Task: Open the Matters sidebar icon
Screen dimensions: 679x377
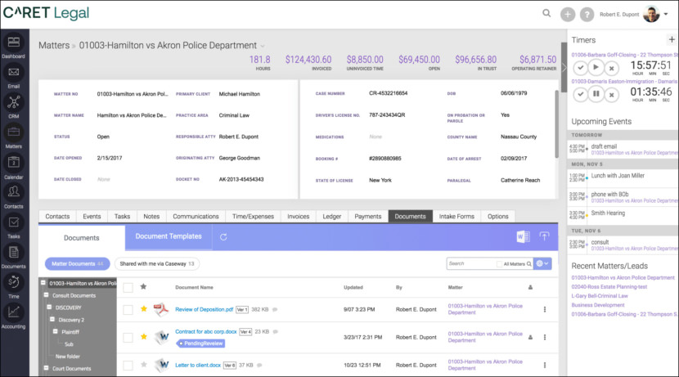Action: tap(13, 132)
